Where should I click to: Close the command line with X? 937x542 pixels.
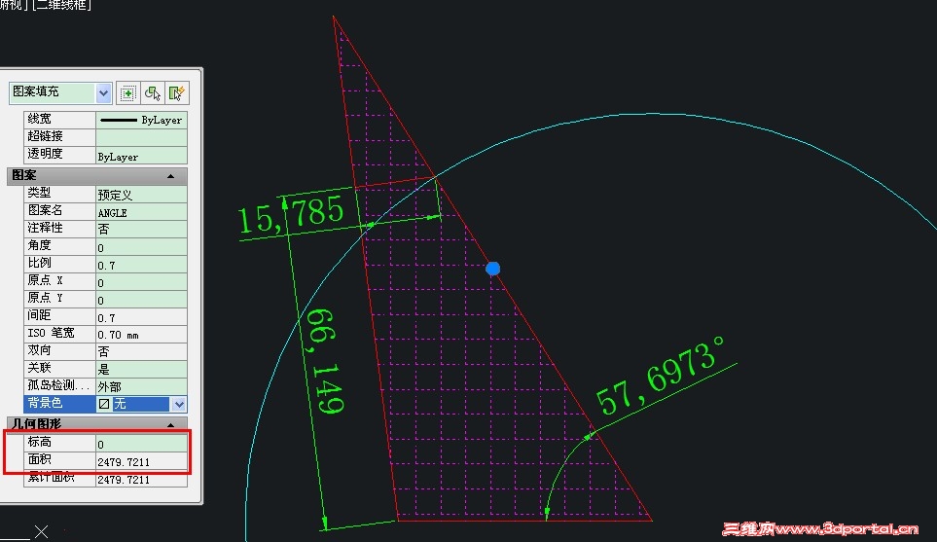41,532
